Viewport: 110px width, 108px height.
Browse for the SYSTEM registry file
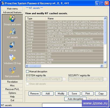coord(64,79)
